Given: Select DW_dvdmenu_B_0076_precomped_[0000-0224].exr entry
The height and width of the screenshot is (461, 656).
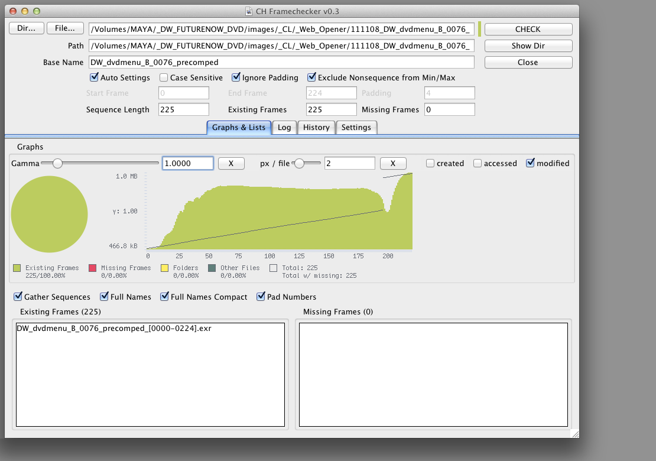Looking at the screenshot, I should pos(114,329).
